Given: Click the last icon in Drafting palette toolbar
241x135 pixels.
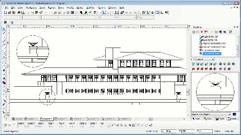Looking at the screenshot, I should pyautogui.click(x=230, y=32).
